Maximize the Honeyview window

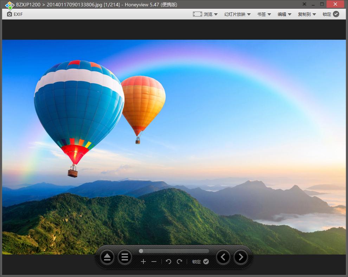click(322, 4)
